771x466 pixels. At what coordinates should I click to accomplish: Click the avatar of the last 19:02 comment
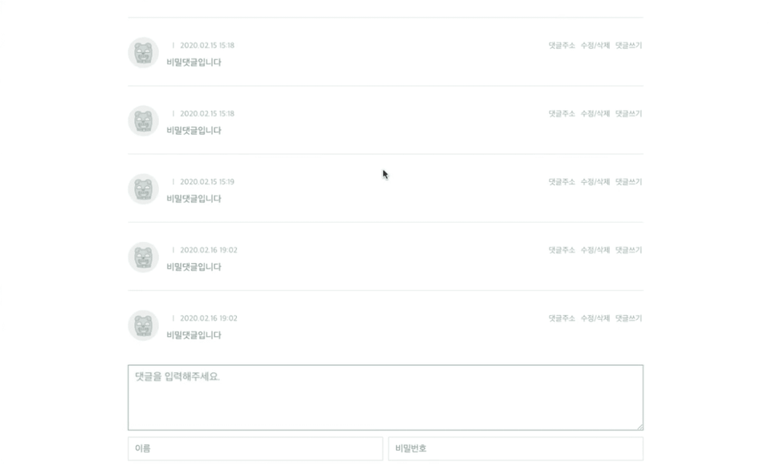pyautogui.click(x=143, y=326)
